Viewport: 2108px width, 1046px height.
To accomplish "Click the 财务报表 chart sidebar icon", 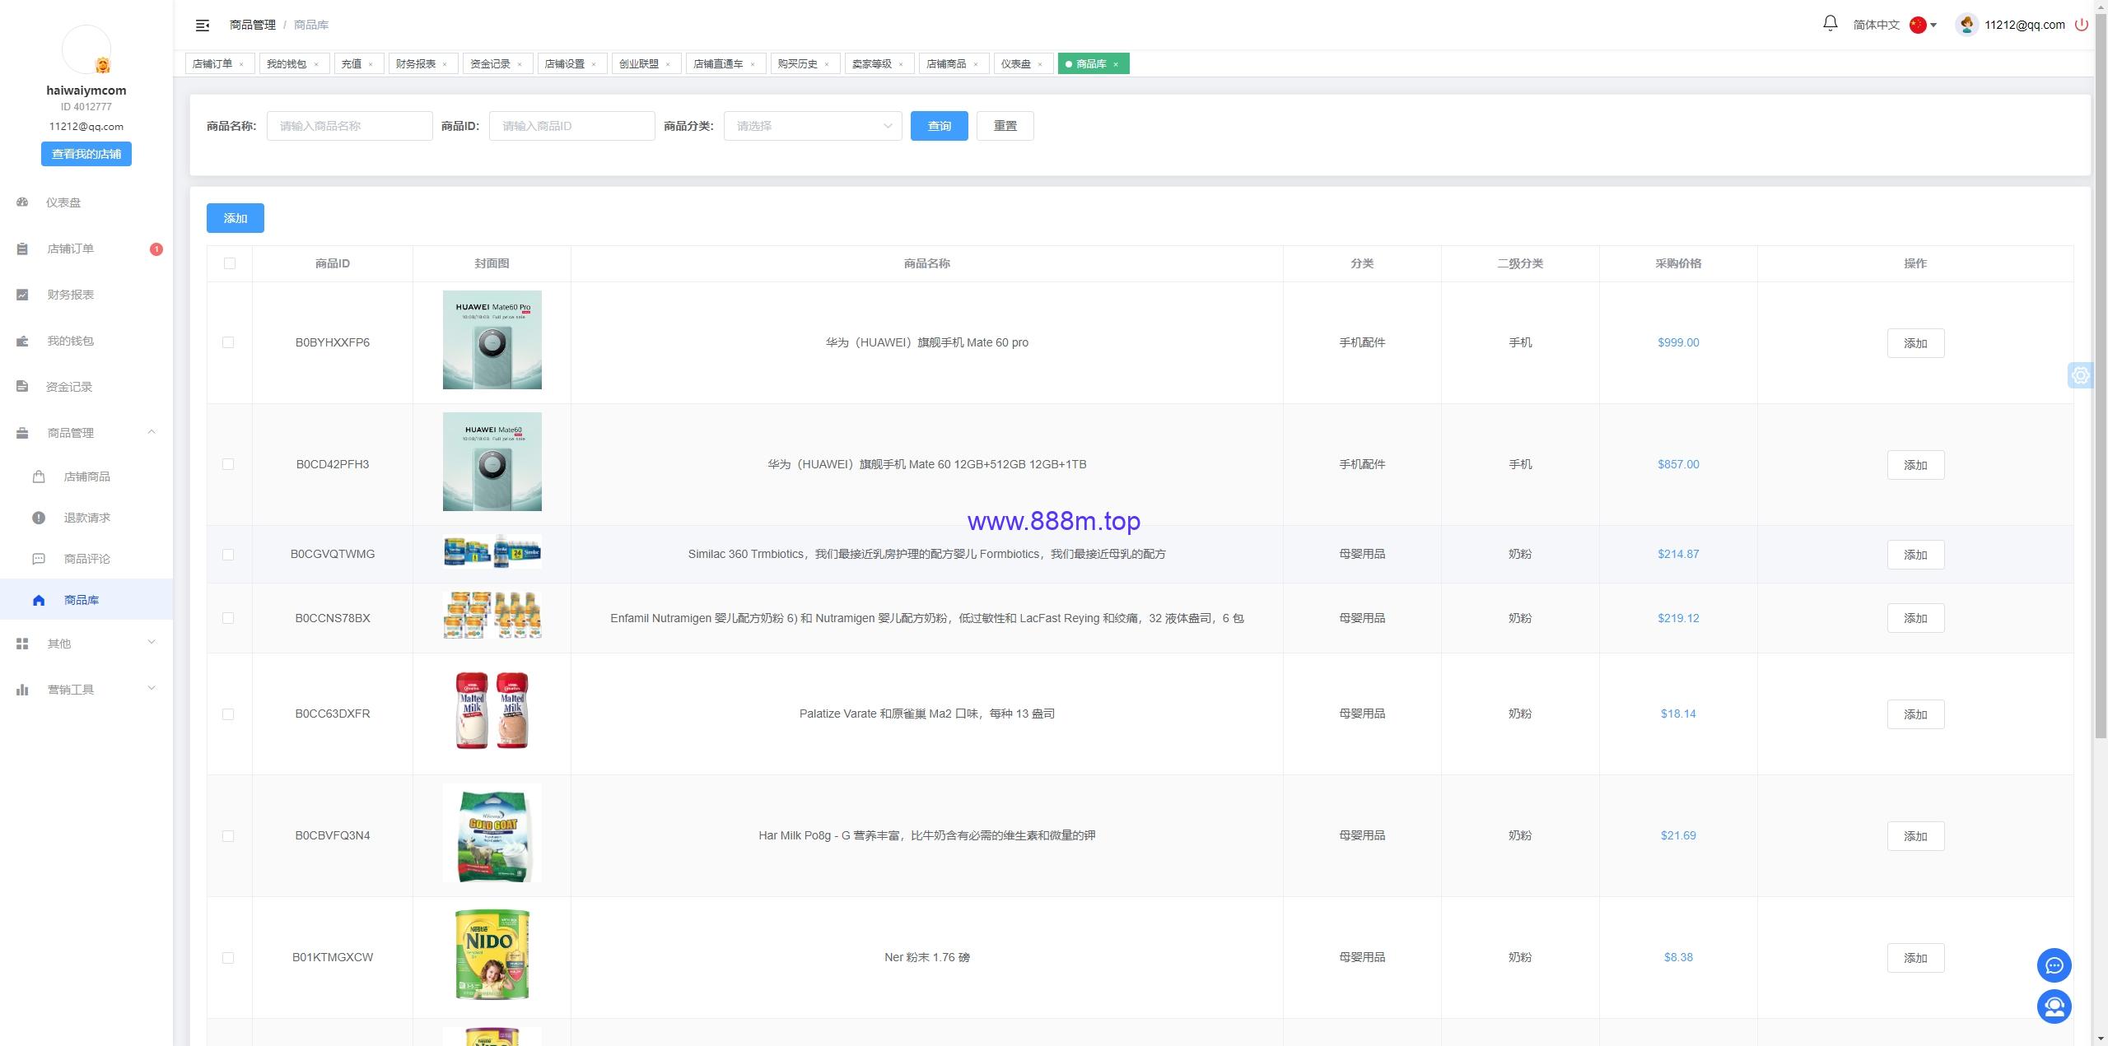I will pyautogui.click(x=22, y=295).
